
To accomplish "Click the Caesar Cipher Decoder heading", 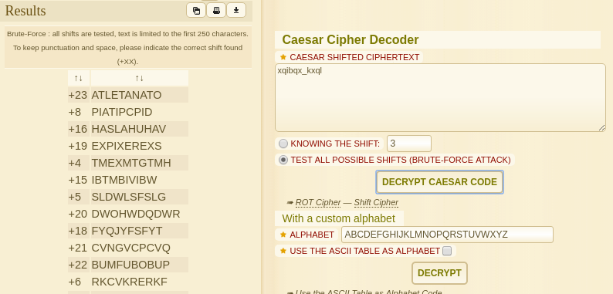I will (x=351, y=40).
